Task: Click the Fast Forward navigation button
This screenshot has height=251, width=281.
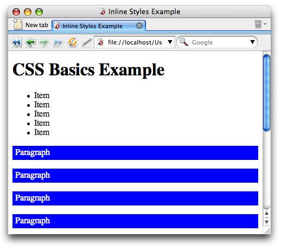Action: (x=58, y=42)
